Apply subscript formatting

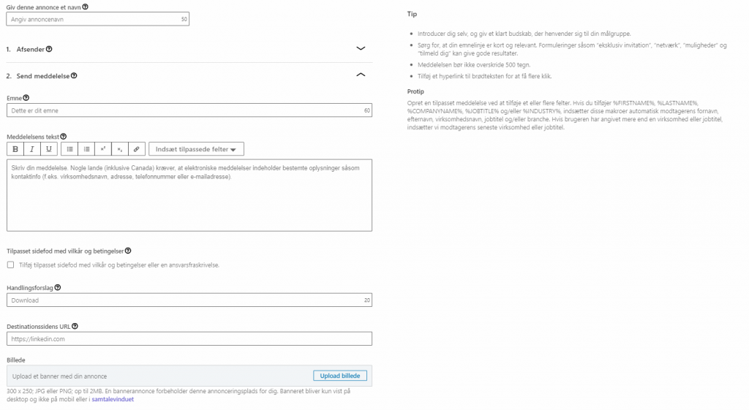click(119, 149)
